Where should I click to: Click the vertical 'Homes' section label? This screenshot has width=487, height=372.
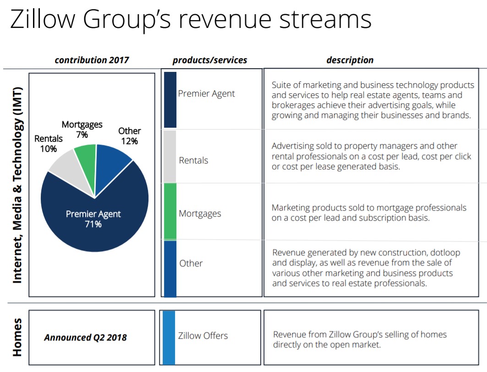[x=17, y=337]
